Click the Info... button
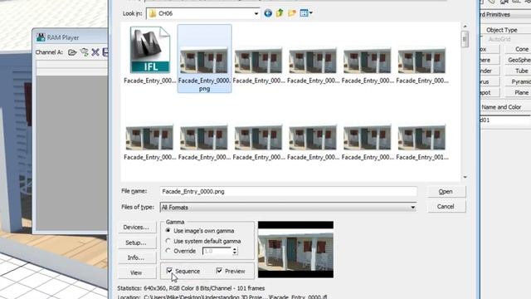Screen dimensions: 531x299 click(x=136, y=257)
